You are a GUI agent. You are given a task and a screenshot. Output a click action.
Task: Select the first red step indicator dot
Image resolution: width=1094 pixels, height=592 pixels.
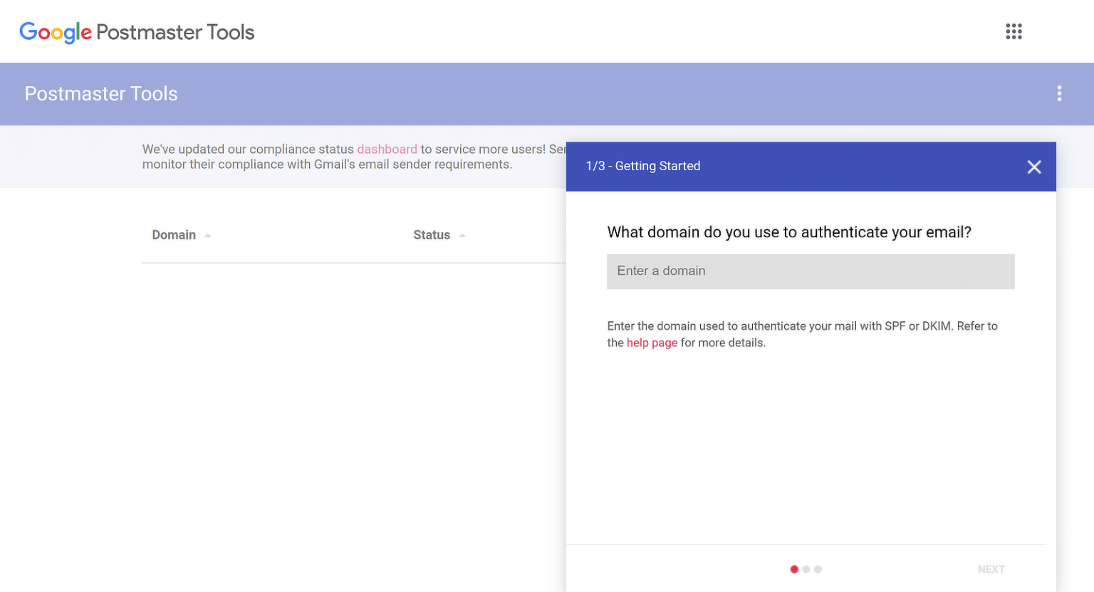click(x=794, y=569)
